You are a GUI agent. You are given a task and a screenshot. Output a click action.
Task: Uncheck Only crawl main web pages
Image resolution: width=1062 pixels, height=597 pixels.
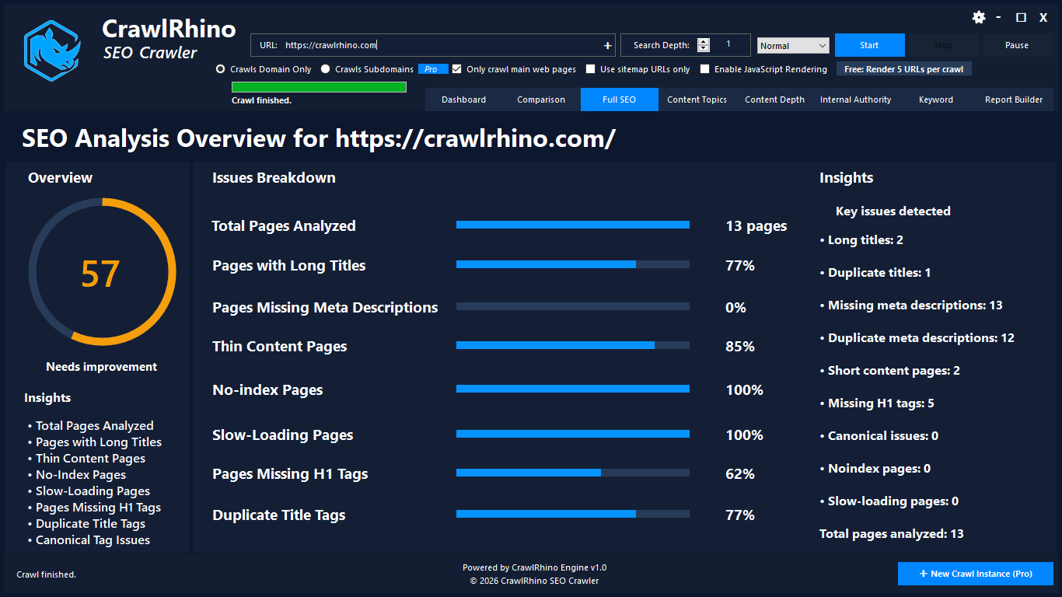[457, 69]
